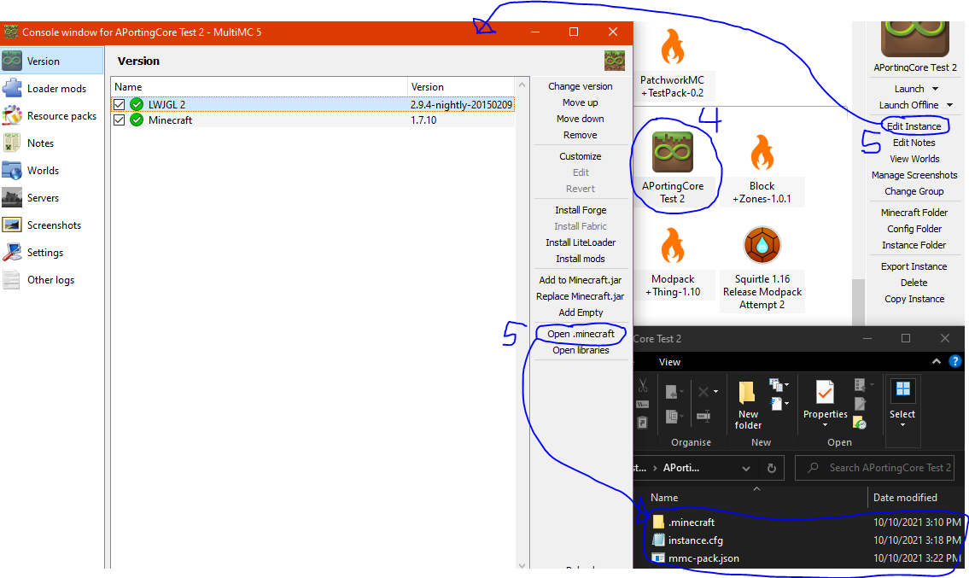Click Move up button
This screenshot has height=578, width=969.
coord(581,102)
